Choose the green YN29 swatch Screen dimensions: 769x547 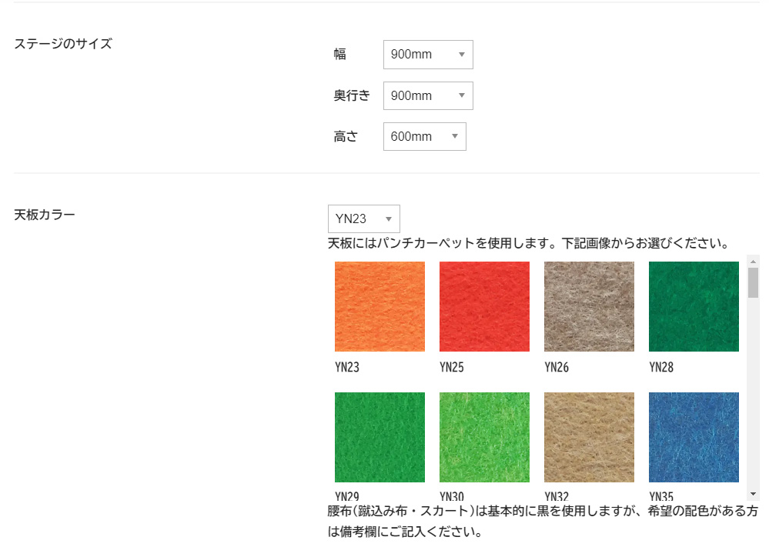point(379,437)
